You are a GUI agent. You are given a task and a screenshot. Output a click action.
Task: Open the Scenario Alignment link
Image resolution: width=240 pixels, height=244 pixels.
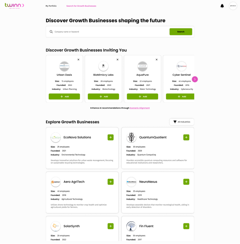click(x=140, y=108)
